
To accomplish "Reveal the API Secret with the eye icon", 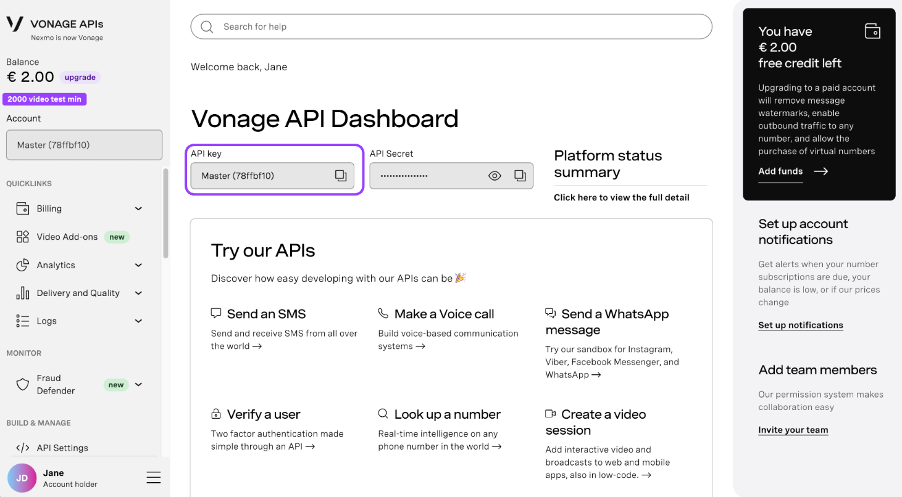I will [495, 175].
